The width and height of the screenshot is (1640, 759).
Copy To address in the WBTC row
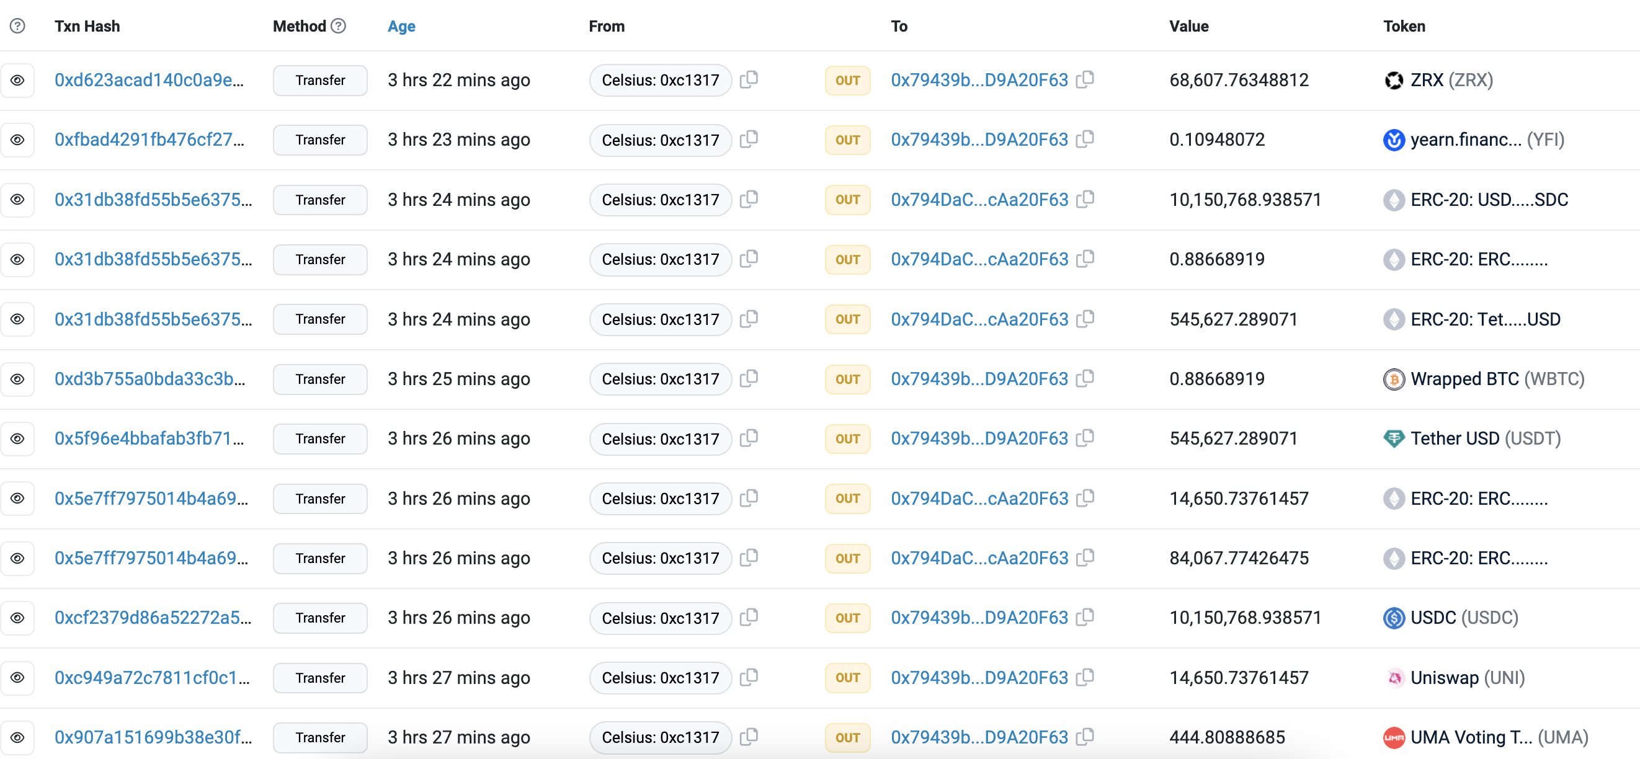[x=1085, y=378]
